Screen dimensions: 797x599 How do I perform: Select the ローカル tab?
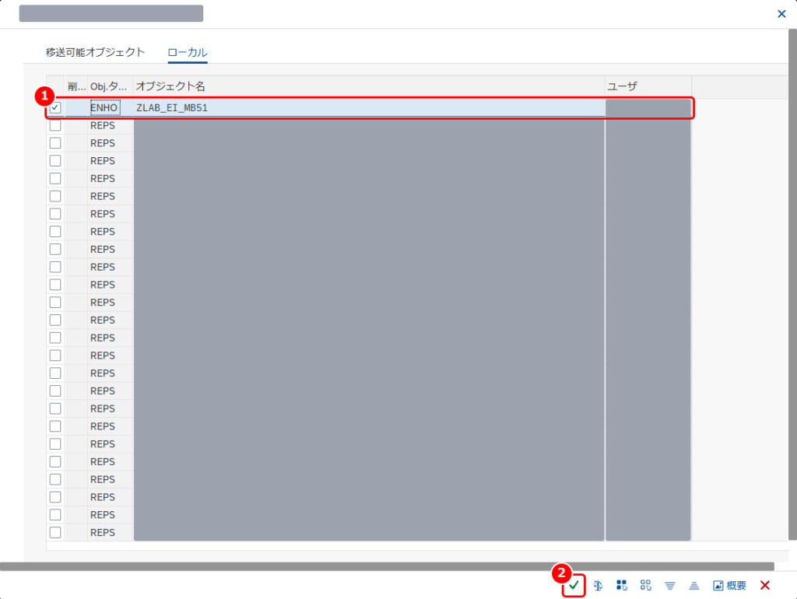pos(188,52)
